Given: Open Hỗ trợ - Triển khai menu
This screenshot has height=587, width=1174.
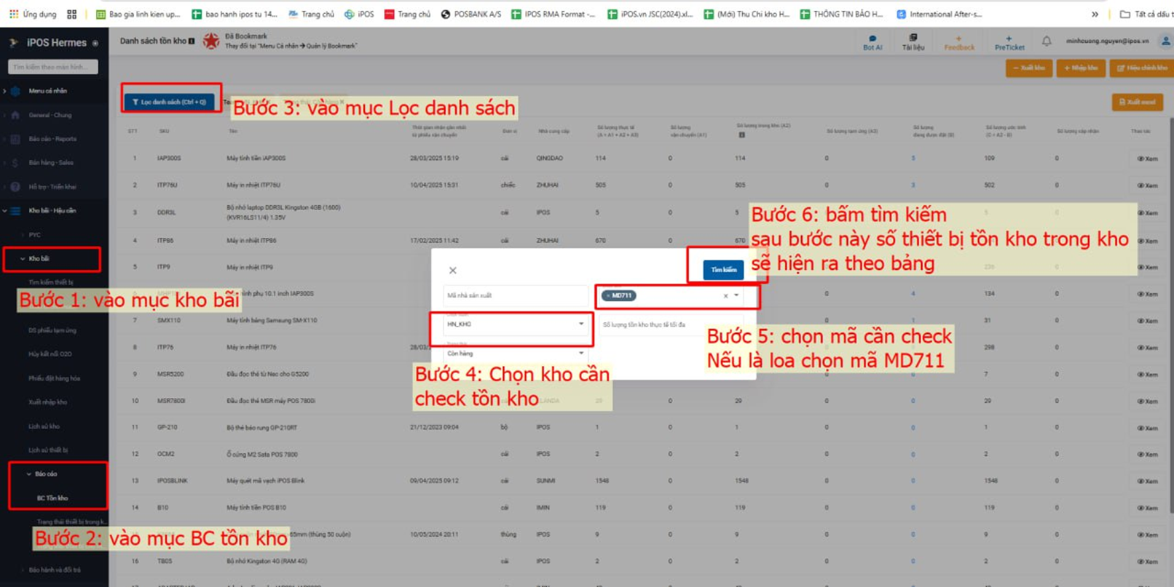Looking at the screenshot, I should (51, 187).
